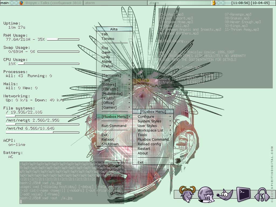This screenshot has width=276, height=207.
Task: Choose Yab from the Alita menu
Action: click(114, 34)
